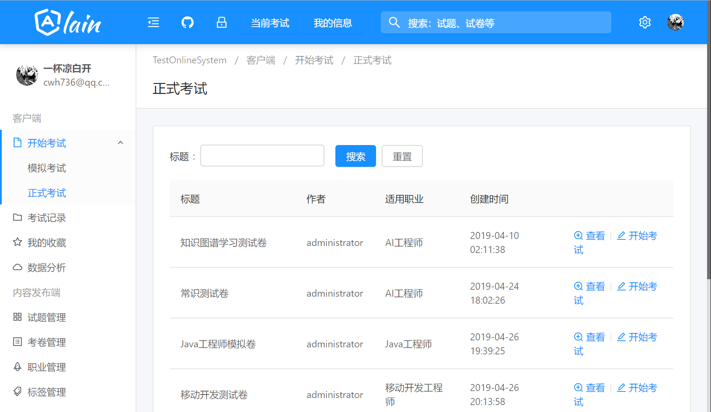
Task: Open 我的信息 in top navigation
Action: [x=333, y=23]
